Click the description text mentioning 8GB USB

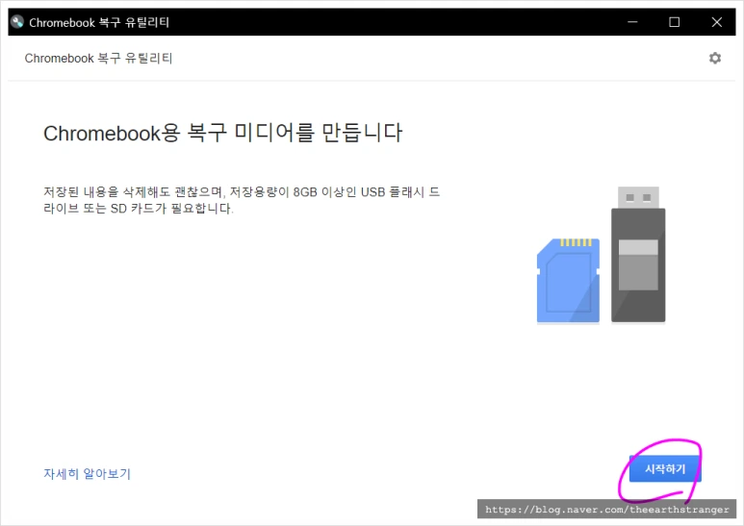(x=242, y=200)
